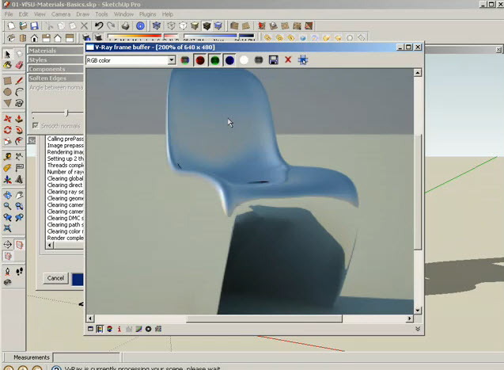Click the blue color swatch beside Cancel

[78, 279]
